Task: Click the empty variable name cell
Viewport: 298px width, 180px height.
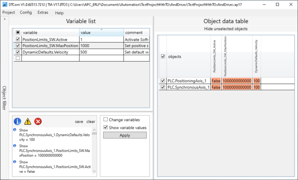Action: [51, 58]
